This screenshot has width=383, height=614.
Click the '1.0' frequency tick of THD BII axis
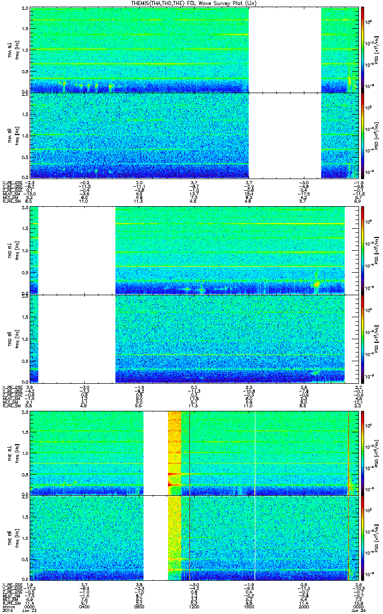(26, 338)
